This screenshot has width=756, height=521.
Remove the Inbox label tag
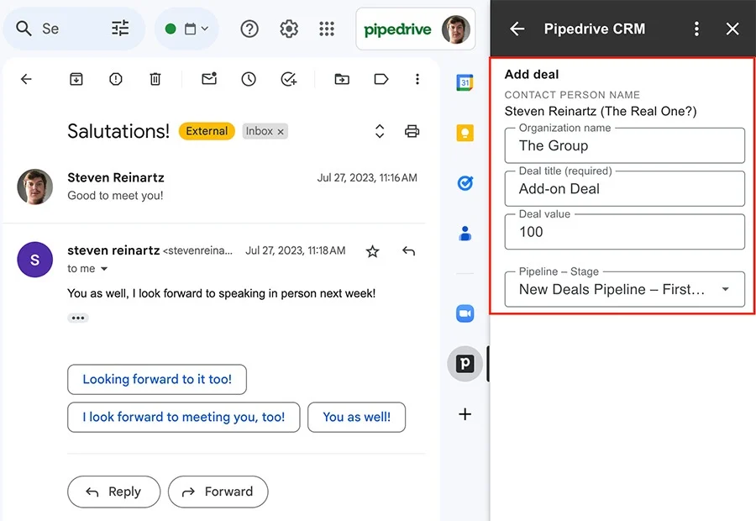tap(281, 132)
